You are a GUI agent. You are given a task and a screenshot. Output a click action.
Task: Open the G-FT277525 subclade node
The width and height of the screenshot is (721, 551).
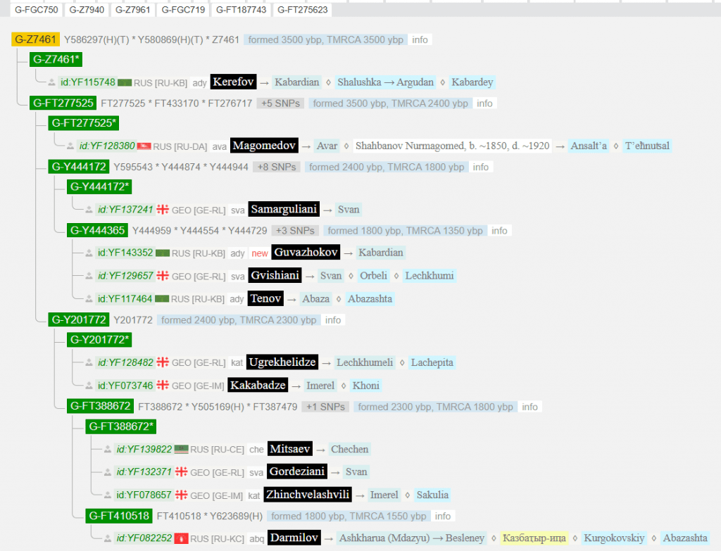(x=63, y=103)
